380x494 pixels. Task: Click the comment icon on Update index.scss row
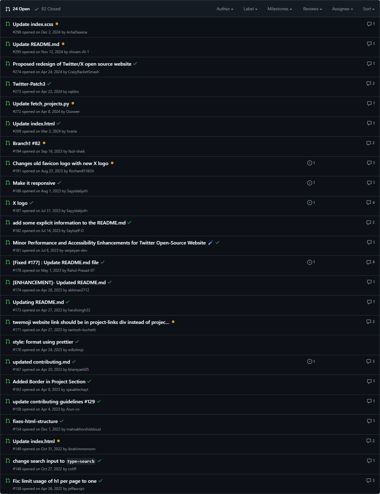(369, 24)
